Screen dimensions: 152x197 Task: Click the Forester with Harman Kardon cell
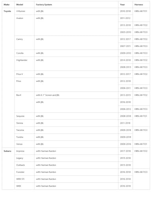pyautogui.click(x=76, y=172)
